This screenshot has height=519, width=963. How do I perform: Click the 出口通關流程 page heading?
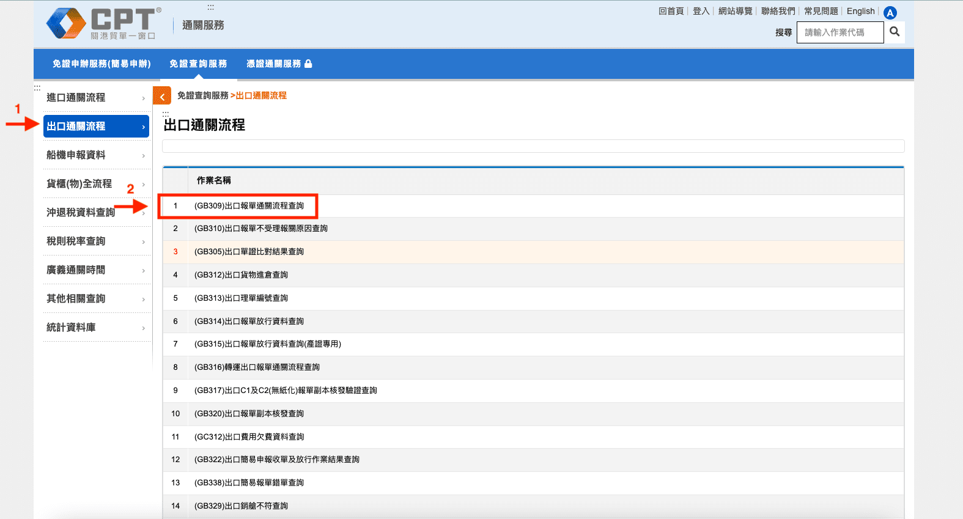(x=204, y=125)
